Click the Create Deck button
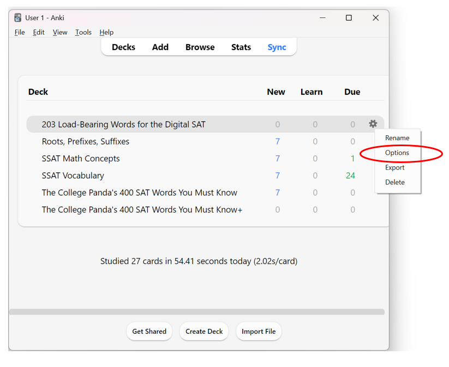Screen dimensions: 449x367 (204, 332)
